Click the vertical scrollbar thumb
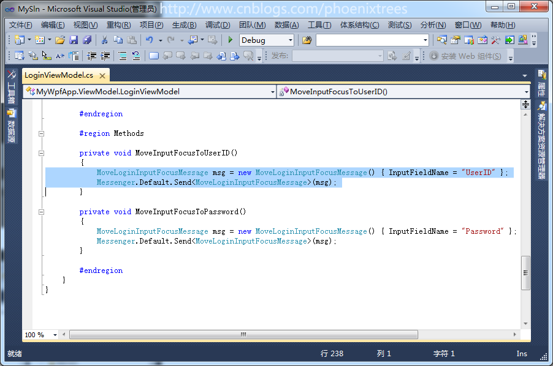Screen dimensions: 553x366 tap(525, 273)
